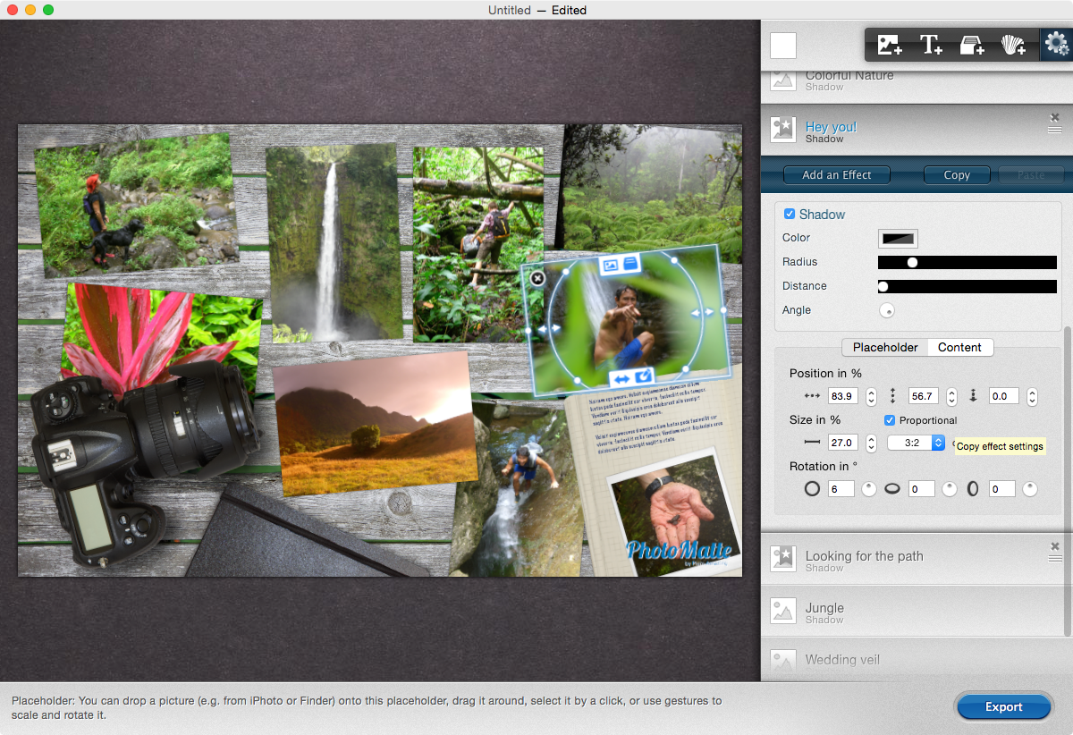Click the rotation dial beside the tall oval value 0

click(x=1030, y=489)
